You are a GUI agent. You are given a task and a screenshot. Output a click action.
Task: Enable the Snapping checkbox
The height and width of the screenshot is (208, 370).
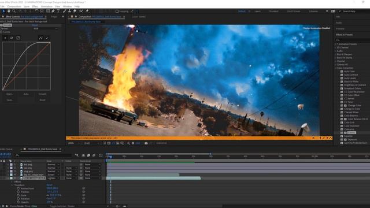[x=117, y=11]
